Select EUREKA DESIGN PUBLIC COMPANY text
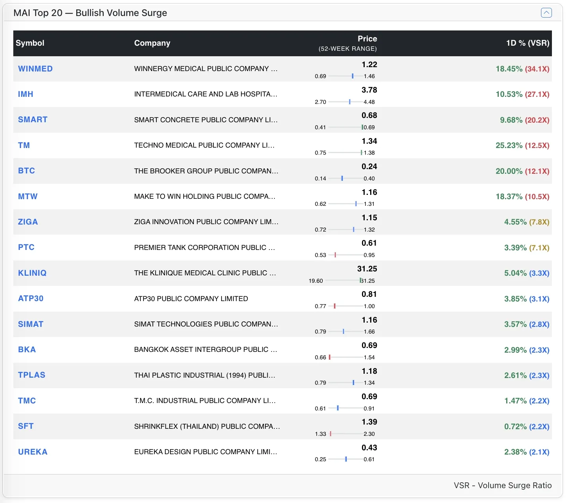This screenshot has height=503, width=566. 206,452
